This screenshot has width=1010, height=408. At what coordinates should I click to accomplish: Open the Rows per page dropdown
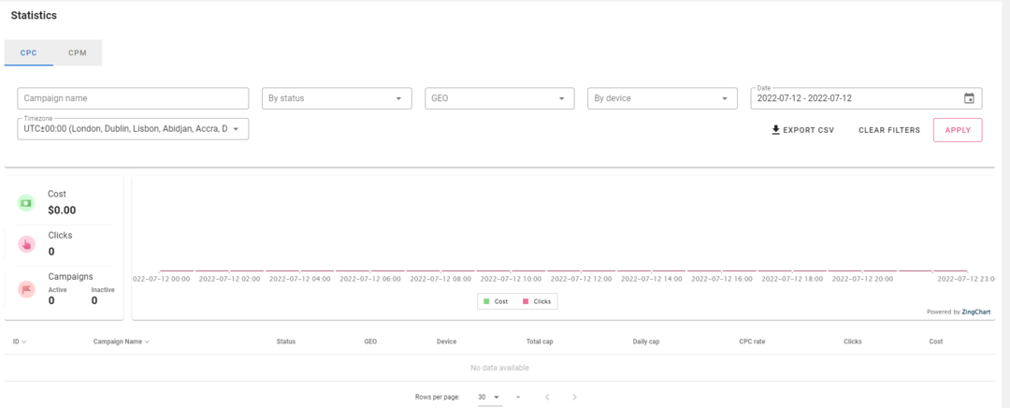point(489,397)
